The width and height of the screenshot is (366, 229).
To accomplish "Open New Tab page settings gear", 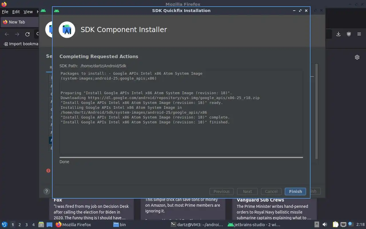I will coord(357,57).
